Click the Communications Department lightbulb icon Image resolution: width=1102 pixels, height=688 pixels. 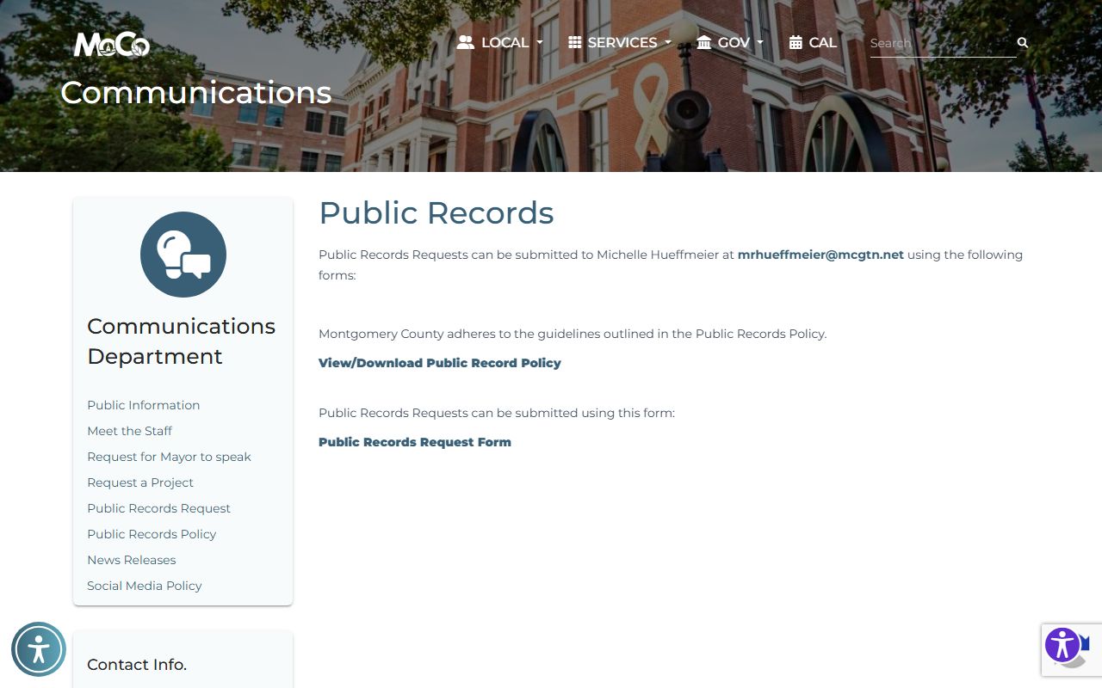183,255
